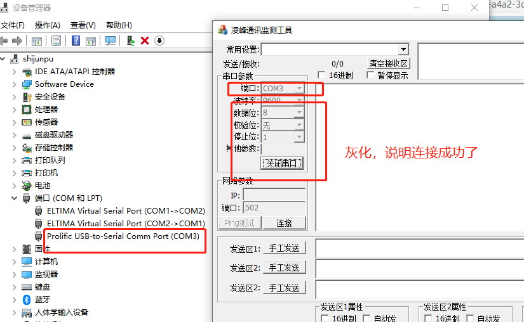Viewport: 524px width, 322px height.
Task: Collapse the shijunpu root tree node
Action: click(3, 59)
